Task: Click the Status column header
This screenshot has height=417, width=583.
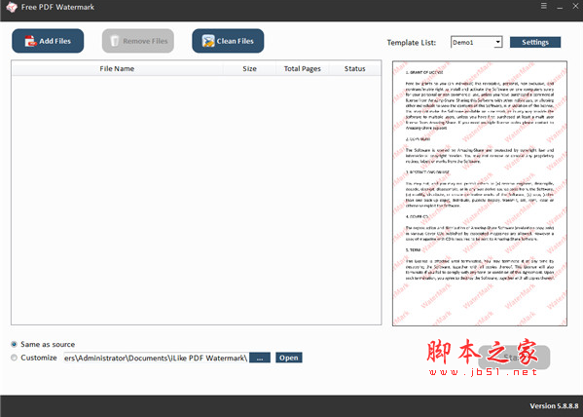Action: pyautogui.click(x=354, y=68)
